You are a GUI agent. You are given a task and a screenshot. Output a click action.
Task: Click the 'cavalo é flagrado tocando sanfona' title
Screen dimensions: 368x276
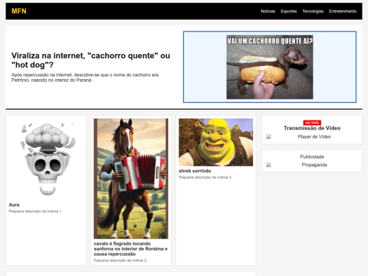[x=131, y=249]
